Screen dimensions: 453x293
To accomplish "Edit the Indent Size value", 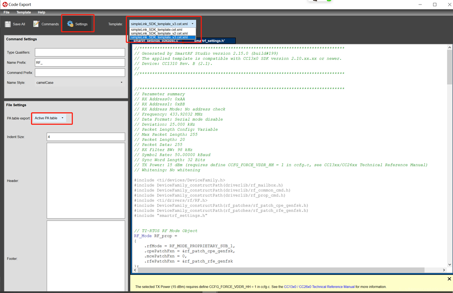I will pos(86,136).
